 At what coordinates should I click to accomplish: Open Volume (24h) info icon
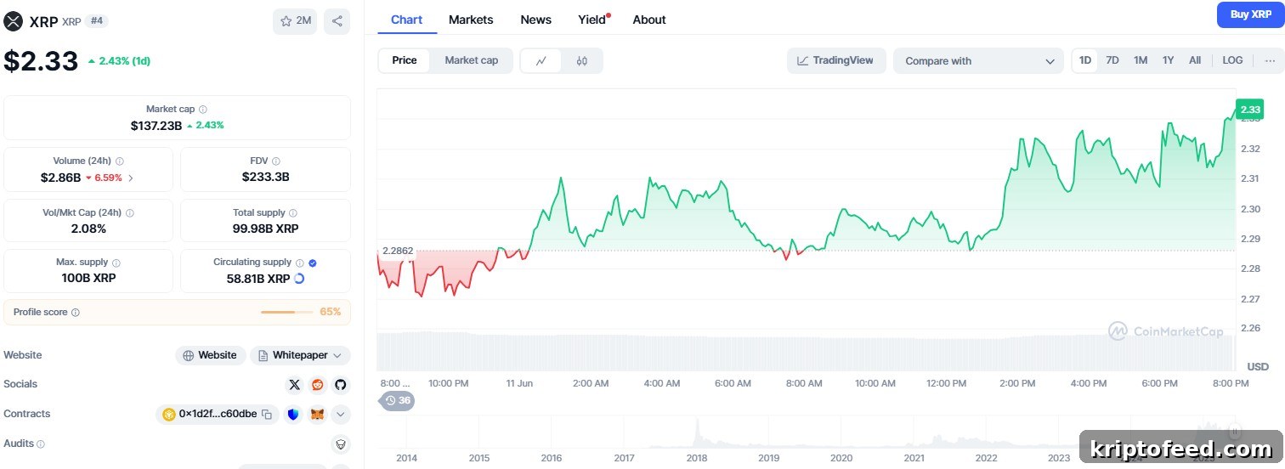[x=120, y=161]
